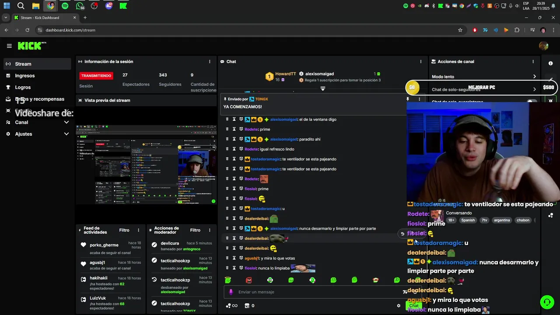The width and height of the screenshot is (560, 315).
Task: Collapse the chat leaderboard with the down arrow
Action: click(323, 89)
